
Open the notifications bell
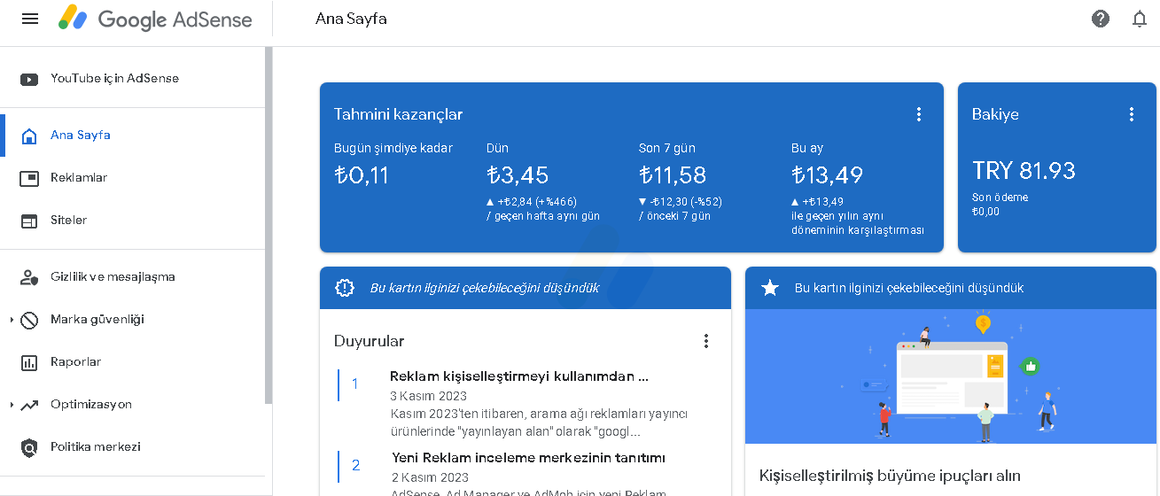[x=1140, y=19]
